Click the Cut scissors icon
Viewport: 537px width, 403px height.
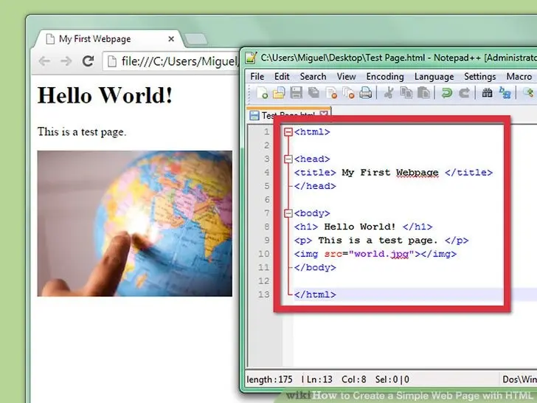click(x=388, y=92)
